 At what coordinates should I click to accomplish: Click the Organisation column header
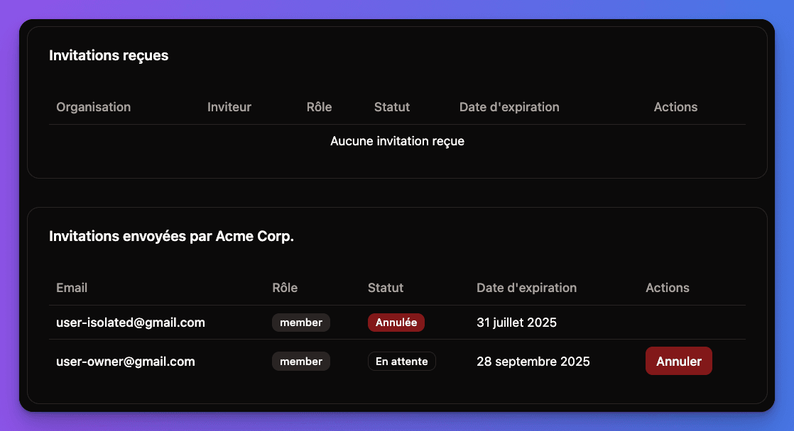pyautogui.click(x=93, y=107)
